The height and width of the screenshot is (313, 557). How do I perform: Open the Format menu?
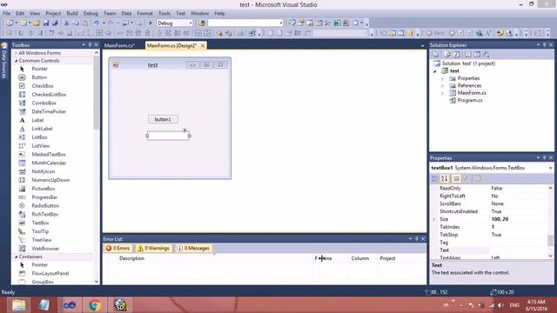pyautogui.click(x=144, y=13)
